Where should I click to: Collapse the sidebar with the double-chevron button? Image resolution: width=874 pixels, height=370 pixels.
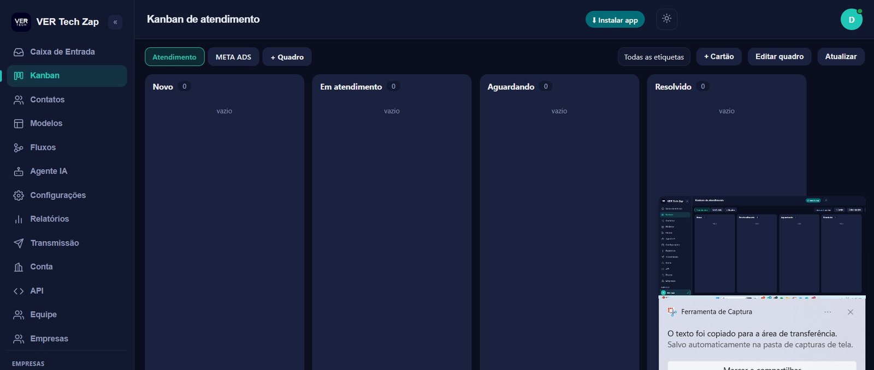[115, 22]
